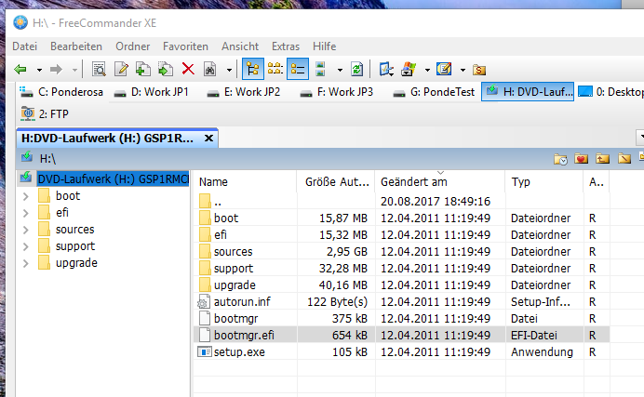Click the yellow notes pencil icon

444,69
